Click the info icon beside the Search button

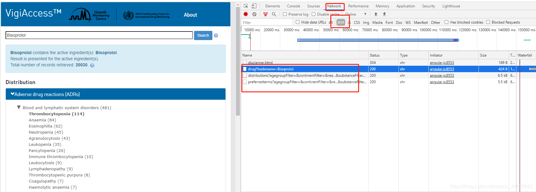pos(216,35)
